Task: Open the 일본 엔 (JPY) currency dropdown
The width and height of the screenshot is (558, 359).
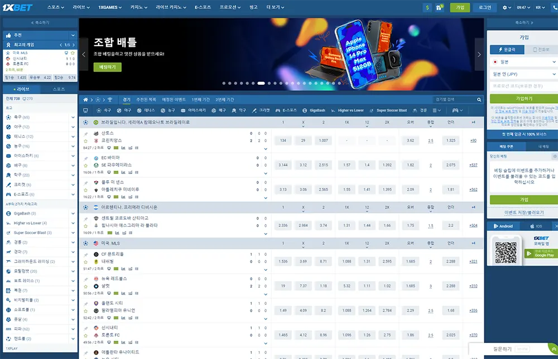Action: [x=524, y=74]
